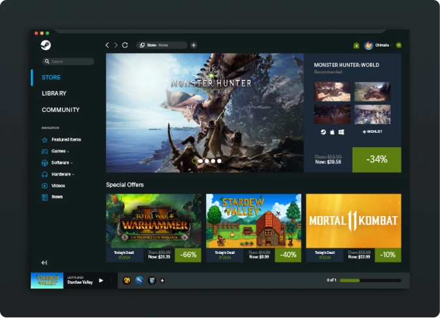Image resolution: width=440 pixels, height=318 pixels.
Task: Click the -34% discount button
Action: point(377,160)
